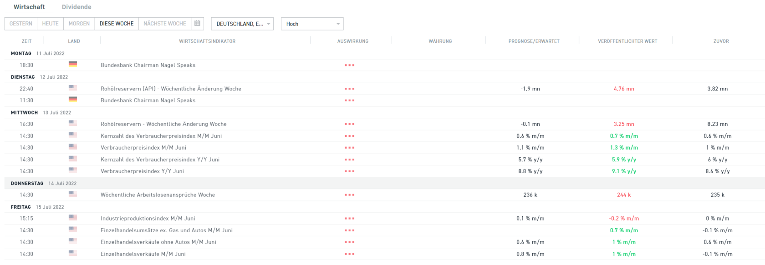Click impact dots for Rohölreservern (API) row

coord(349,89)
